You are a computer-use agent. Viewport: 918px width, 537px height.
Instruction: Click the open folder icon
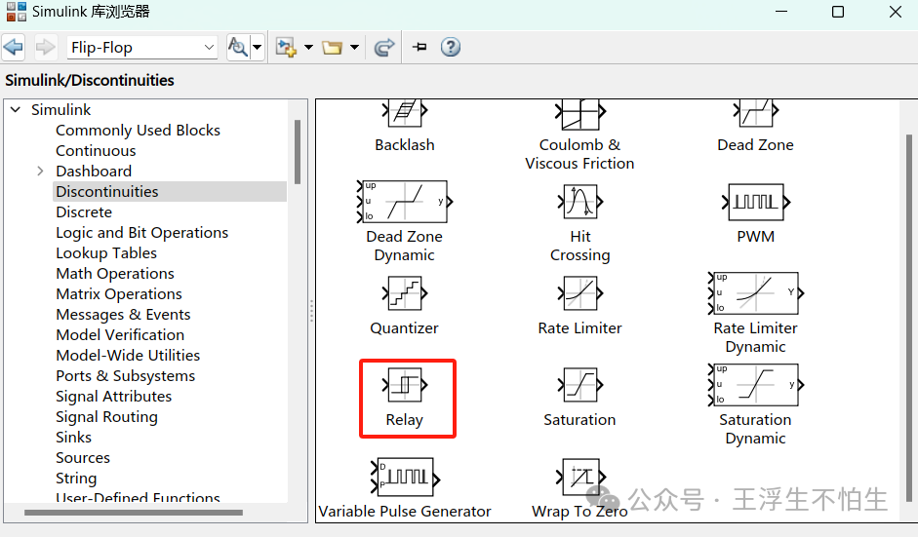[332, 48]
